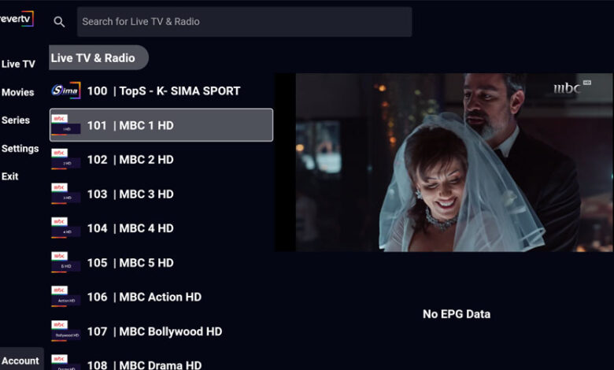Viewport: 614px width, 370px height.
Task: Click the MBC Action HD channel logo
Action: click(x=65, y=297)
